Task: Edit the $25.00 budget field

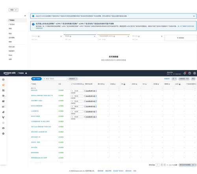Action: coord(77,91)
